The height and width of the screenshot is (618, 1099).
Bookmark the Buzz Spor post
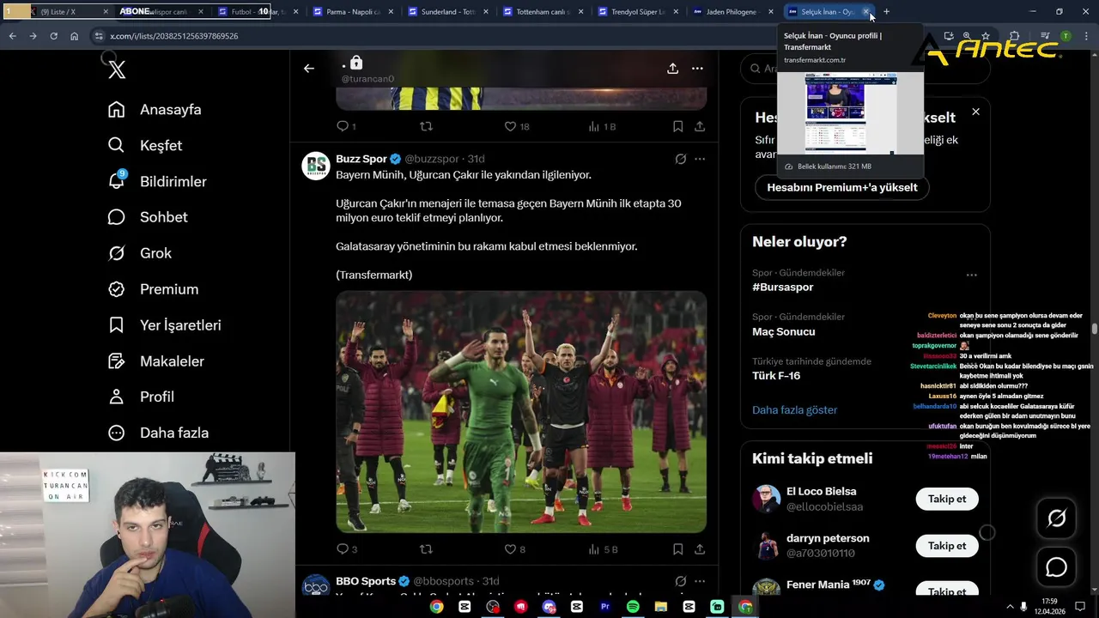click(x=677, y=549)
